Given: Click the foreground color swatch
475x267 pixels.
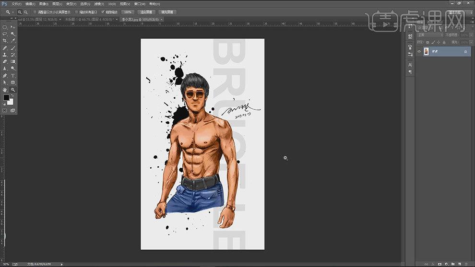Looking at the screenshot, I should click(6, 97).
